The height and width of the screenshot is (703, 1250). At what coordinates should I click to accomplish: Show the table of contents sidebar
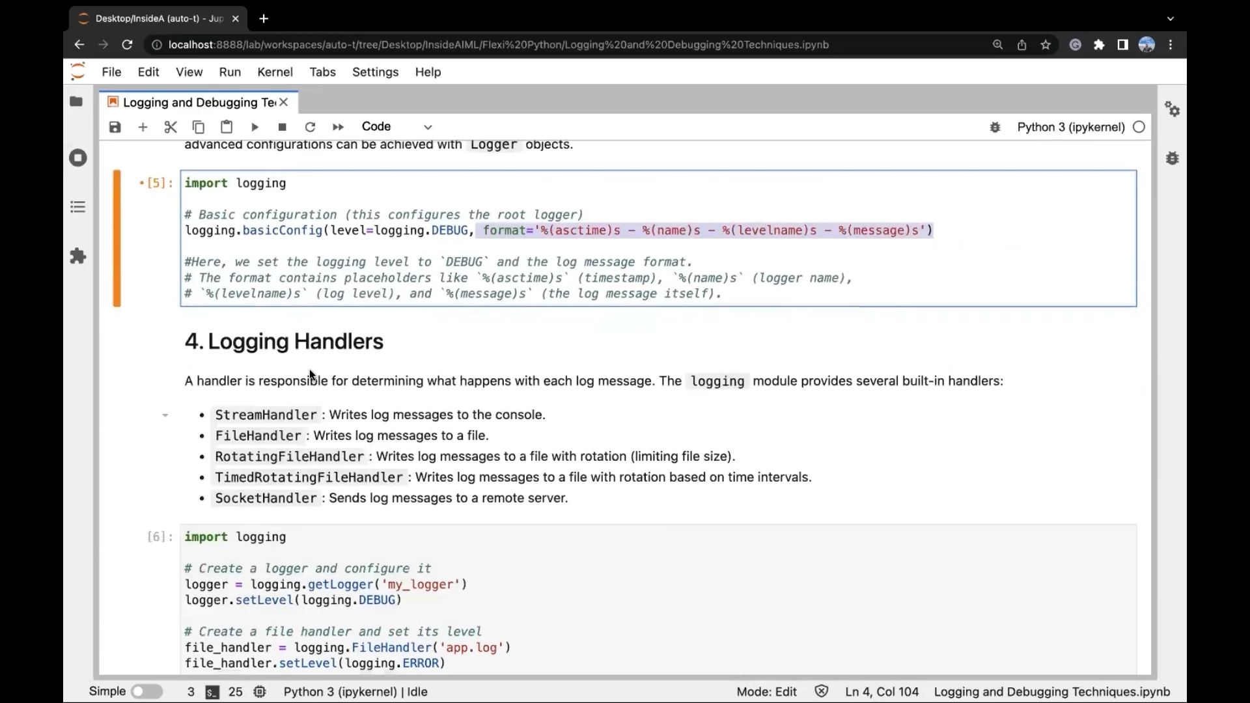click(78, 206)
